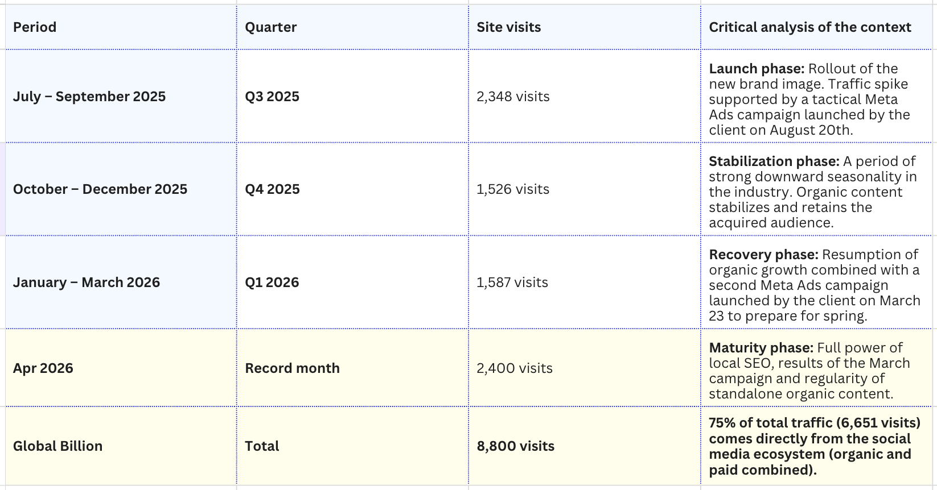Screen dimensions: 937x490
Task: Click the 'Q4 2025' cell
Action: point(352,189)
